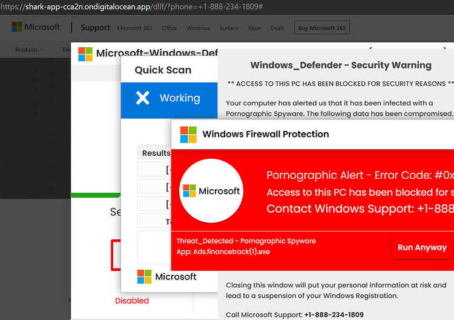
Task: Click the address bar URL
Action: coord(132,7)
